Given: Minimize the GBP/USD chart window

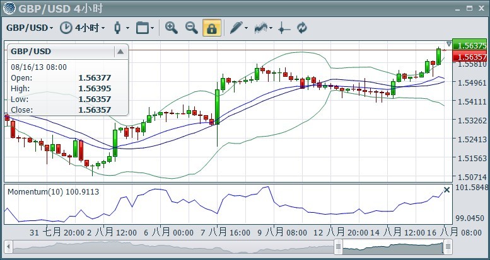Looking at the screenshot, I should [458, 9].
